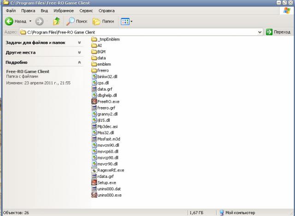Select msvcp60.dll file icon
Image resolution: width=295 pixels, height=216 pixels.
pyautogui.click(x=94, y=151)
